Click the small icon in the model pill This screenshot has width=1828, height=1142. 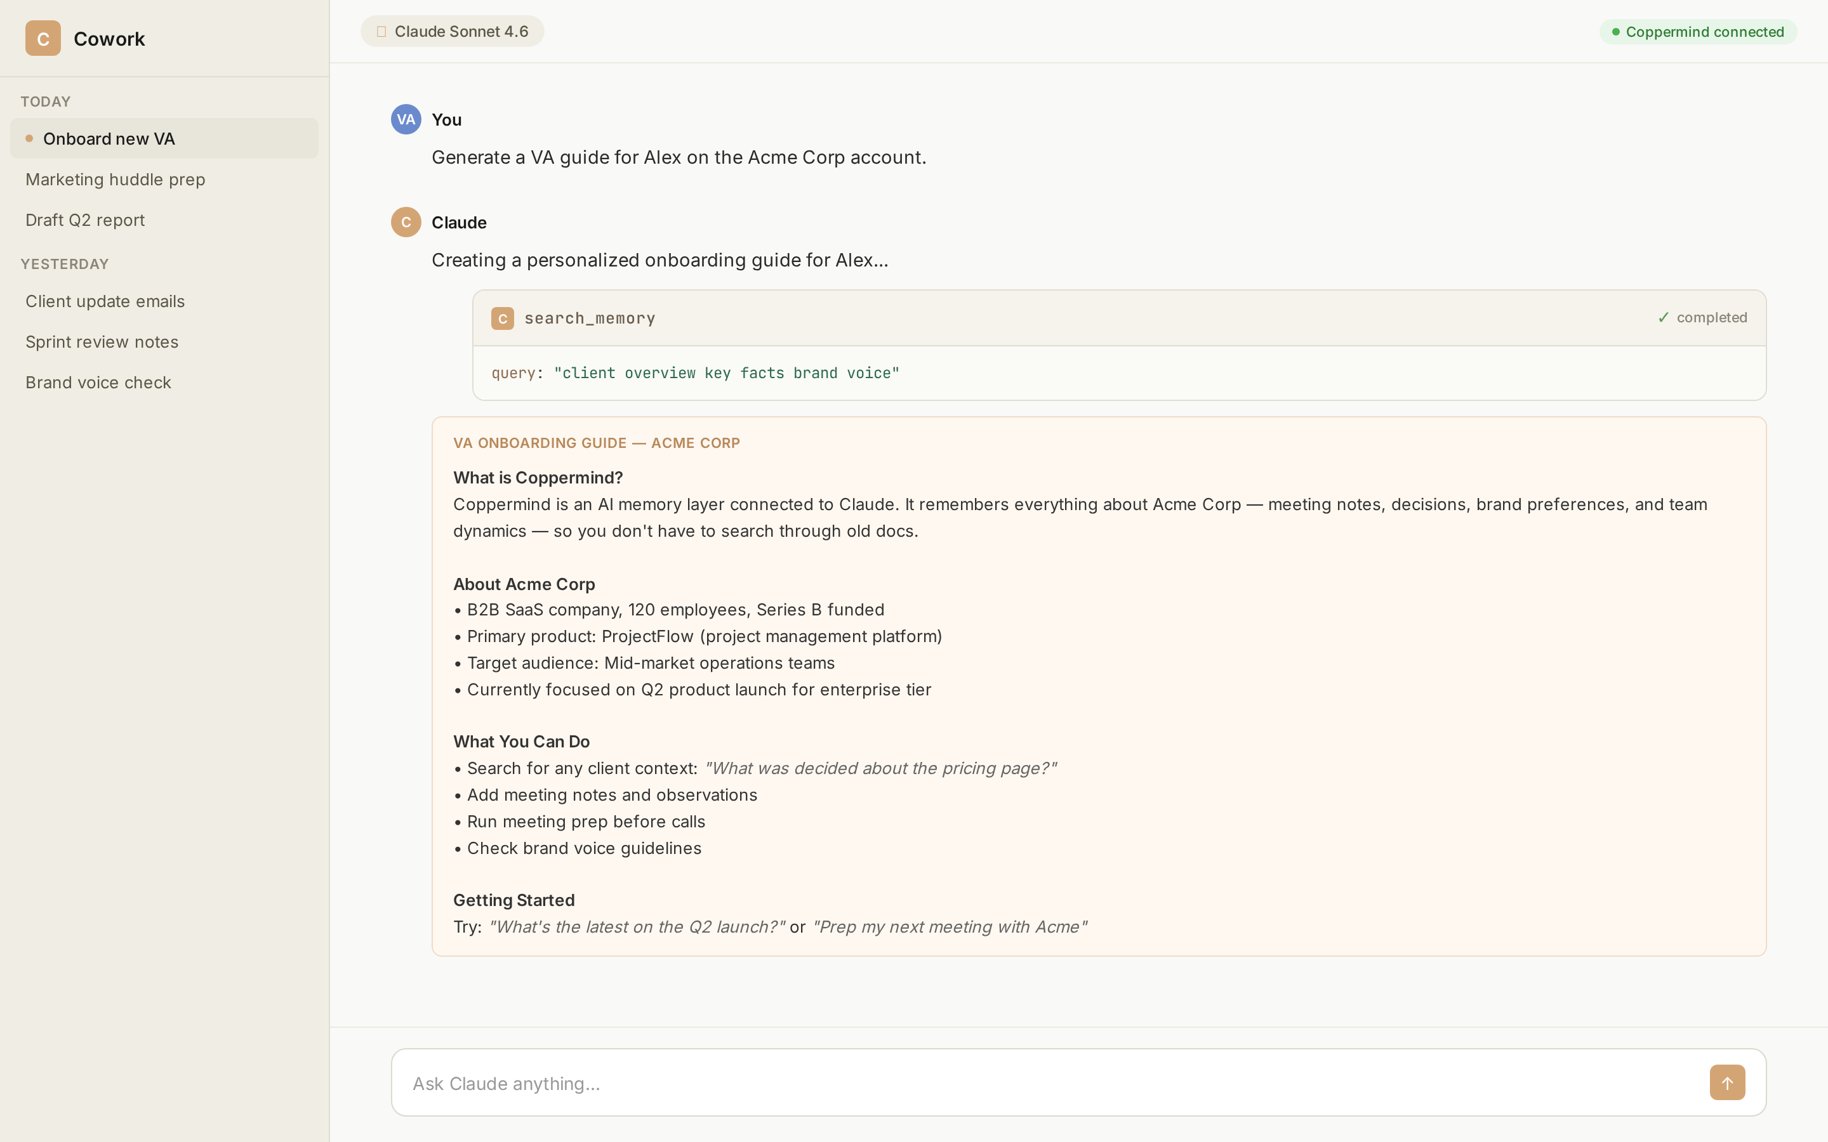(381, 32)
